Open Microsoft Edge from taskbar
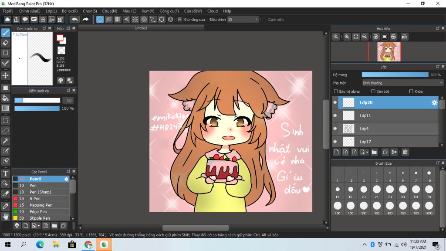446x251 pixels. coord(40,244)
